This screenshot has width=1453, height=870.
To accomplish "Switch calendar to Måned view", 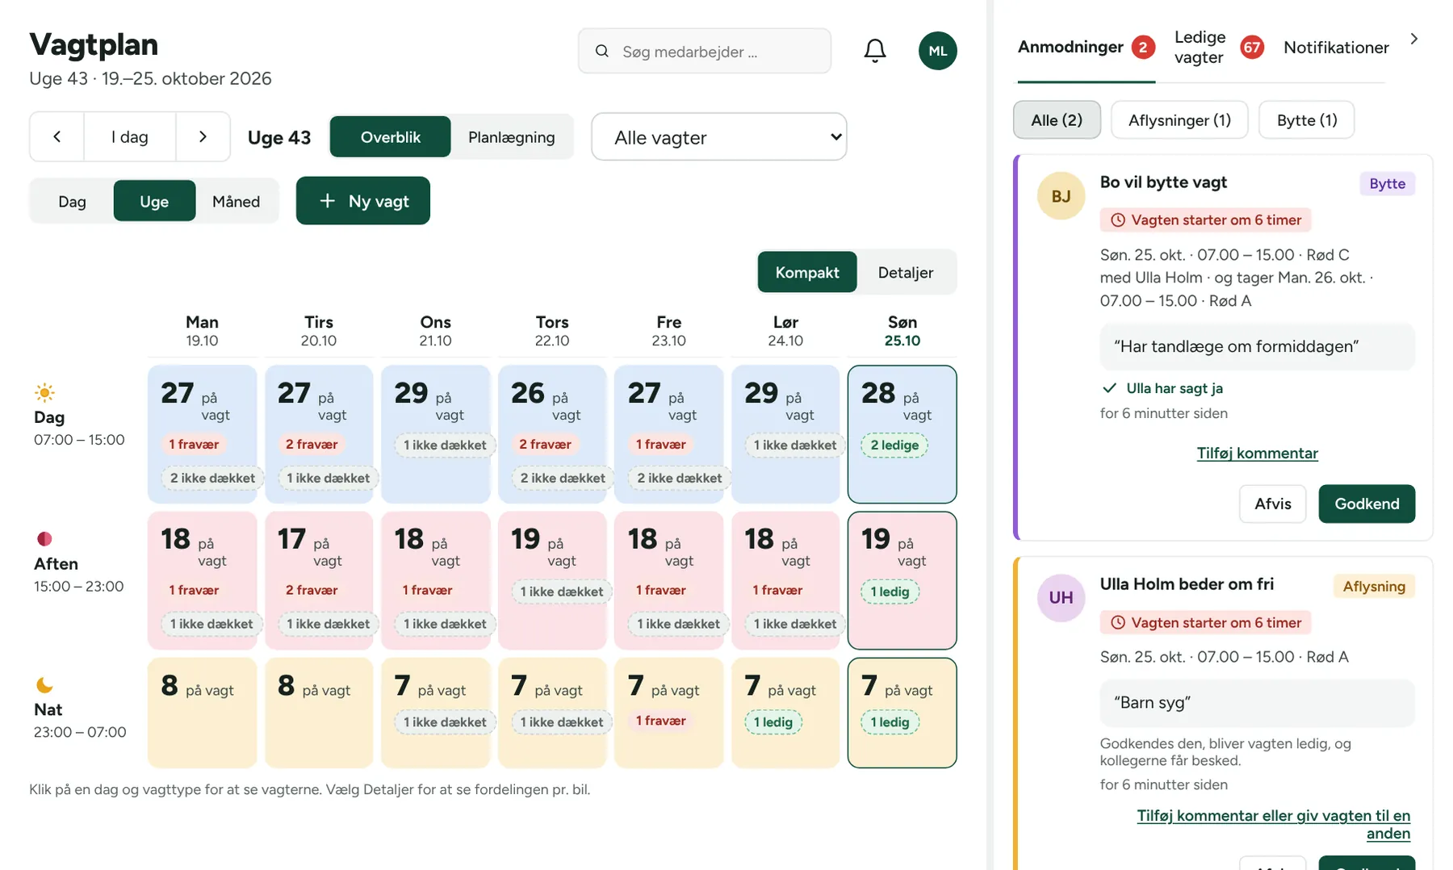I will pos(236,201).
